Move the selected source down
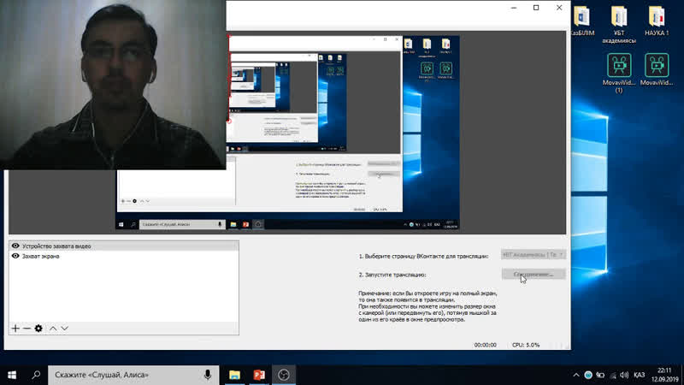This screenshot has width=684, height=385. [64, 329]
